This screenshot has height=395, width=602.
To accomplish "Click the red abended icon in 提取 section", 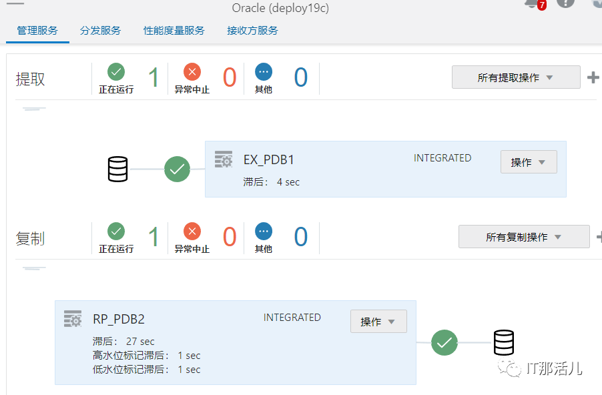I will pos(192,72).
